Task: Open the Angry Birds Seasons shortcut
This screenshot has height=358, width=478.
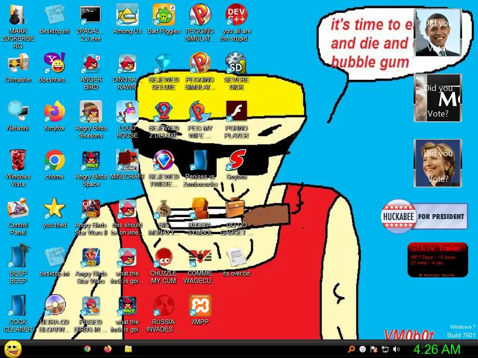Action: (x=91, y=112)
